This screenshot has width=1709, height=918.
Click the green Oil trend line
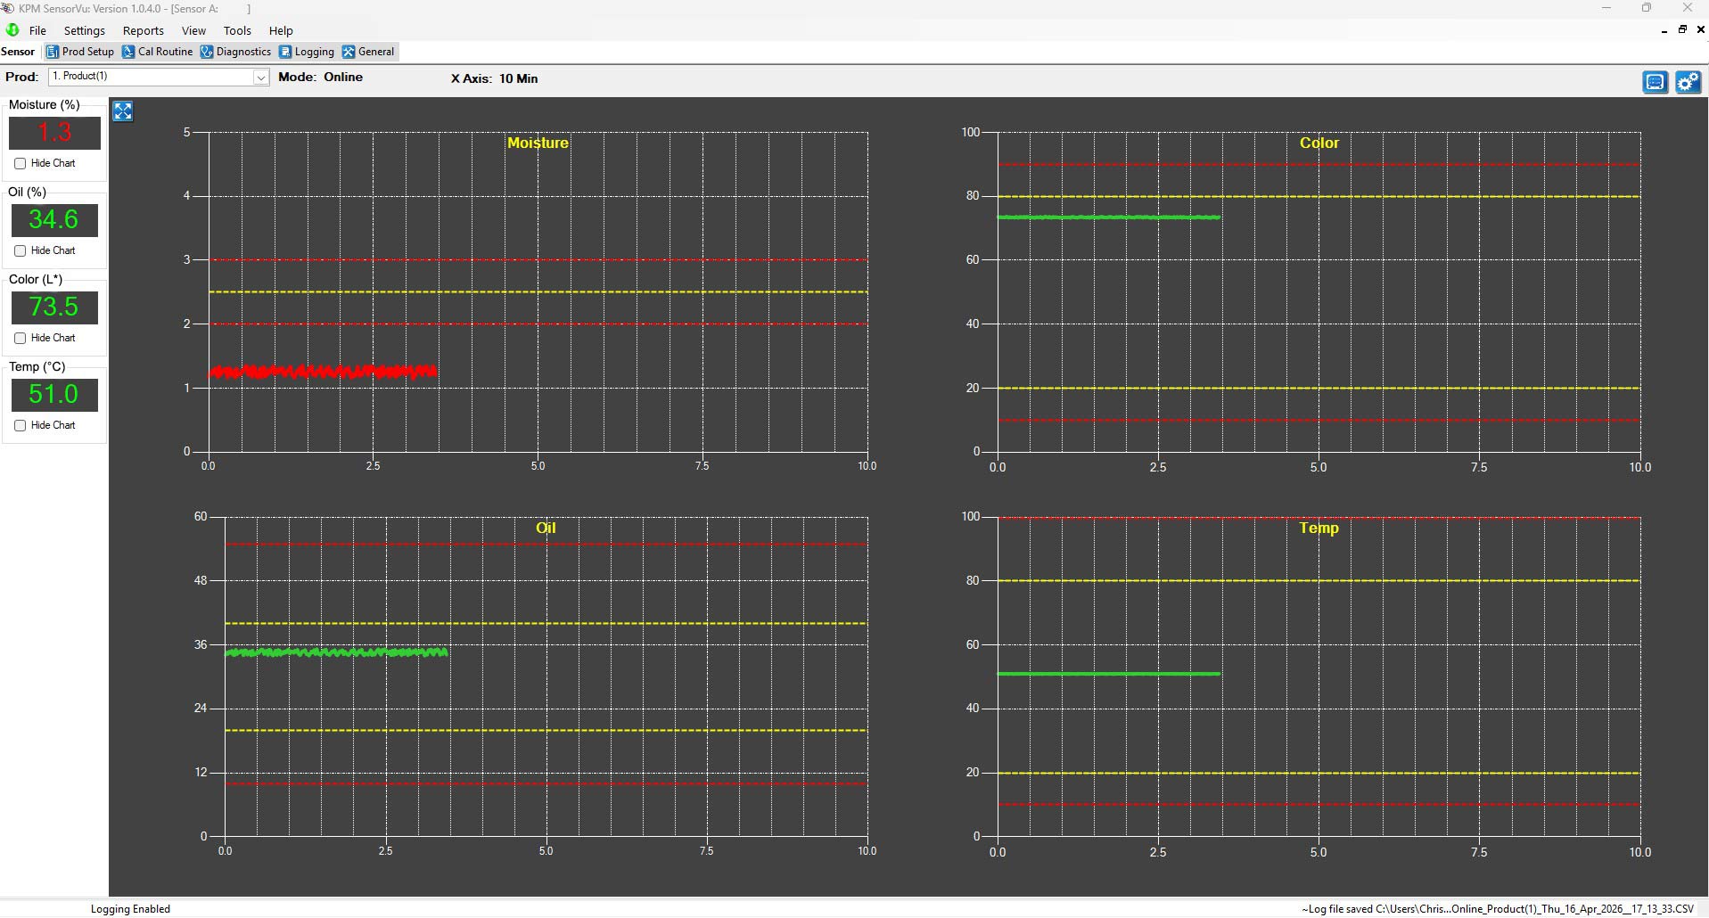(336, 652)
